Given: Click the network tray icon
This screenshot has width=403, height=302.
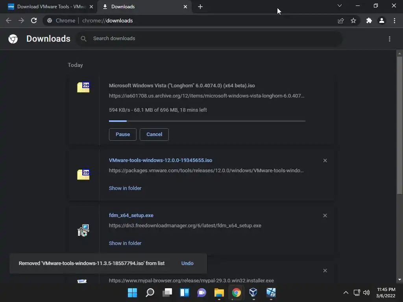Looking at the screenshot, I should point(357,293).
